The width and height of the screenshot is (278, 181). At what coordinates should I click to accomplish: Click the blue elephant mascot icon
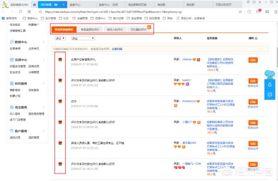[x=270, y=74]
